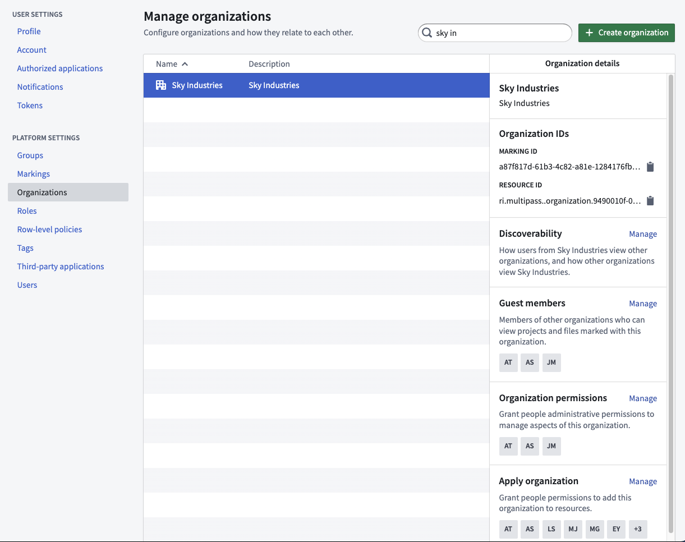Open Tags in platform settings

point(25,248)
